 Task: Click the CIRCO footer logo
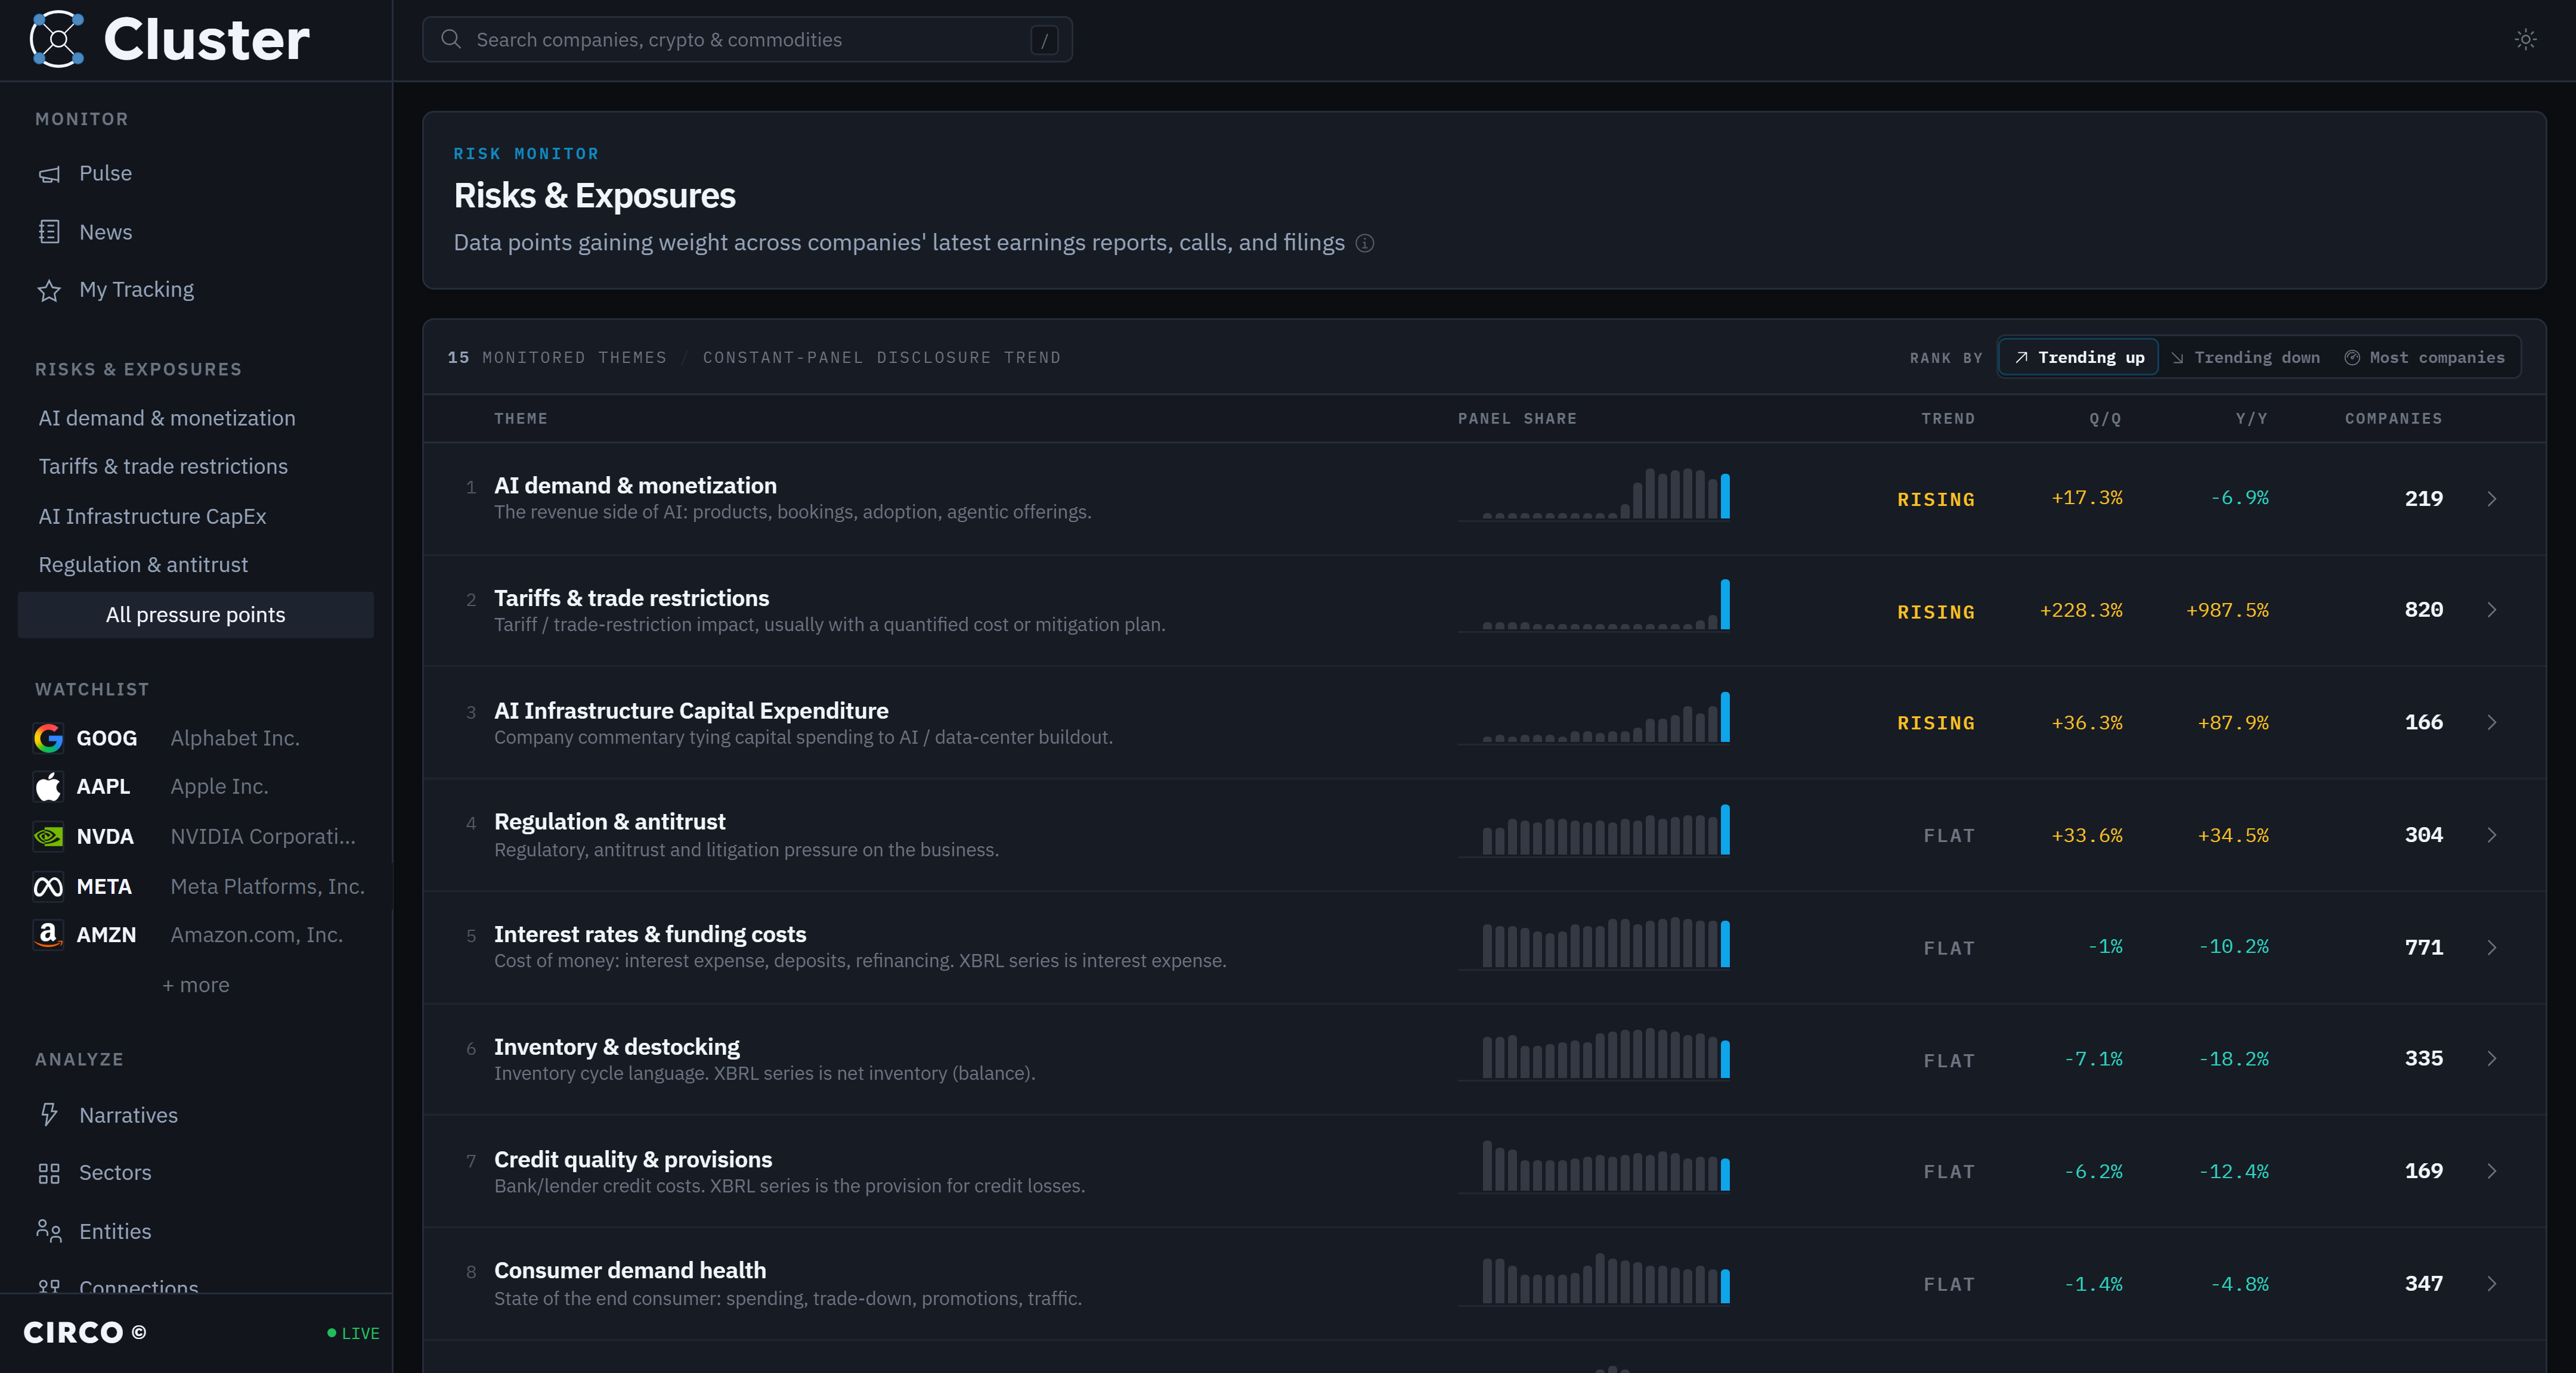pos(84,1332)
